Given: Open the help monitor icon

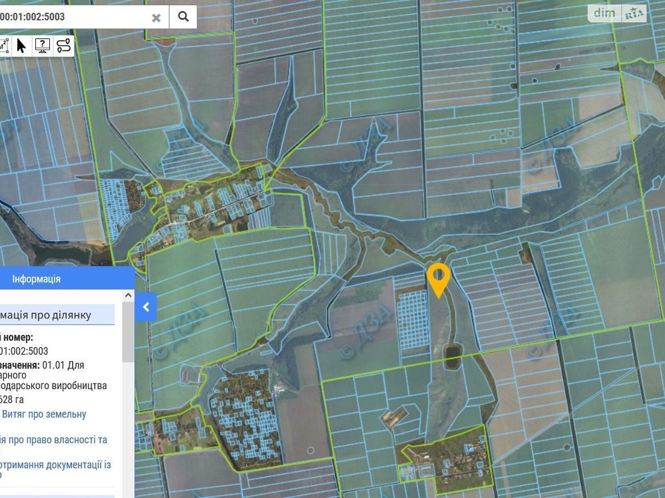Looking at the screenshot, I should click(x=42, y=46).
